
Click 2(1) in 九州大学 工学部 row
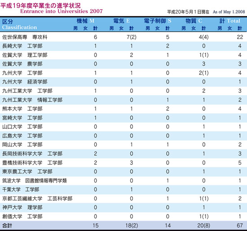coord(204,73)
